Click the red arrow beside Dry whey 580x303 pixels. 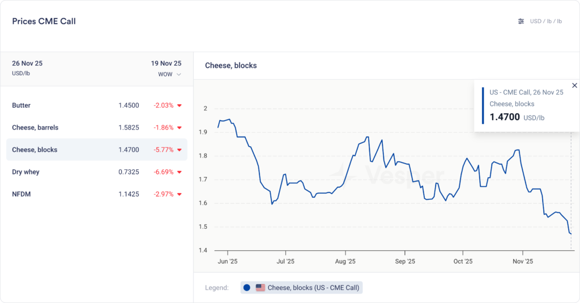[x=180, y=172]
